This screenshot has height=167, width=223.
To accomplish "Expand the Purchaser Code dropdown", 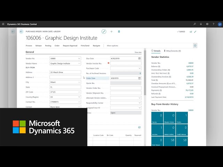I will point(140,69).
